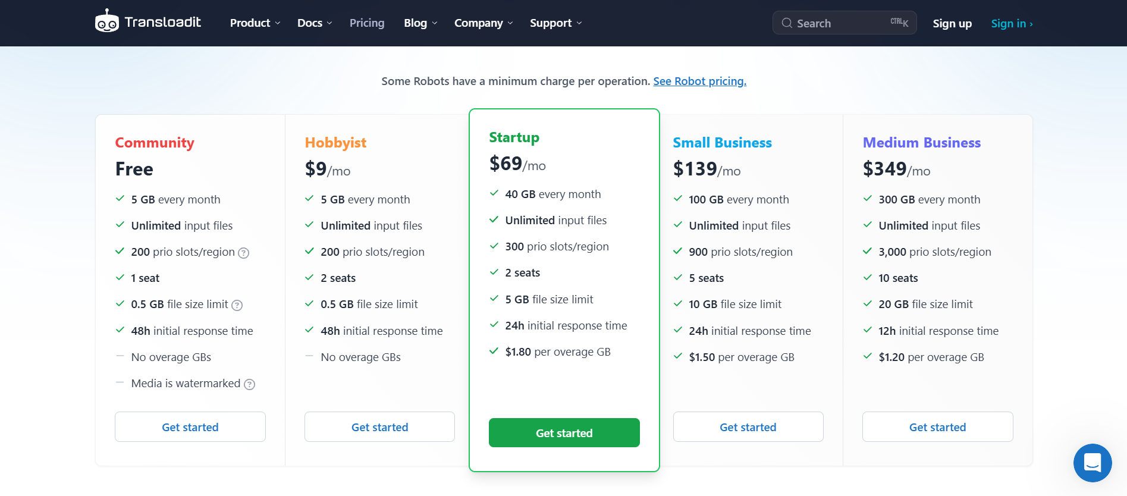Image resolution: width=1127 pixels, height=496 pixels.
Task: Show help for 0.5 GB file size limit in Community
Action: coord(237,305)
